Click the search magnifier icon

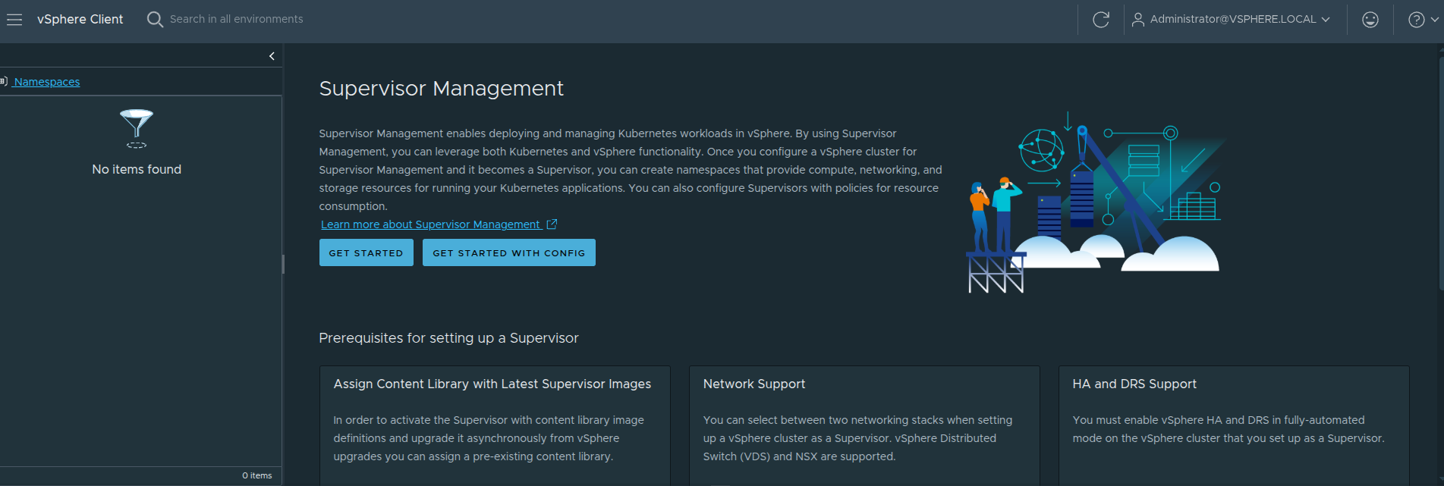point(155,20)
